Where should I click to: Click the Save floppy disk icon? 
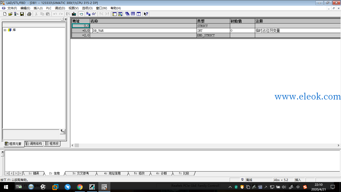click(22, 14)
